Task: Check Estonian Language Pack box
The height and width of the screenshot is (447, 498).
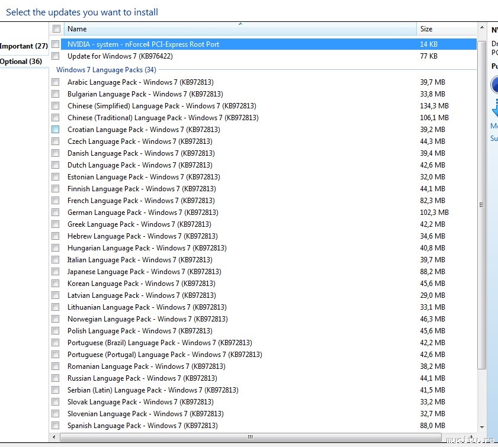Action: [x=56, y=177]
